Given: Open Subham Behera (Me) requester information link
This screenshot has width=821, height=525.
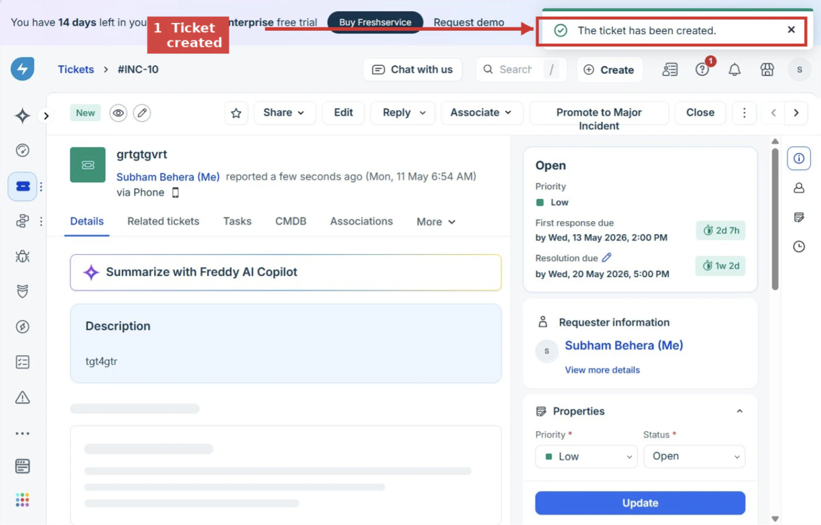Looking at the screenshot, I should [624, 345].
